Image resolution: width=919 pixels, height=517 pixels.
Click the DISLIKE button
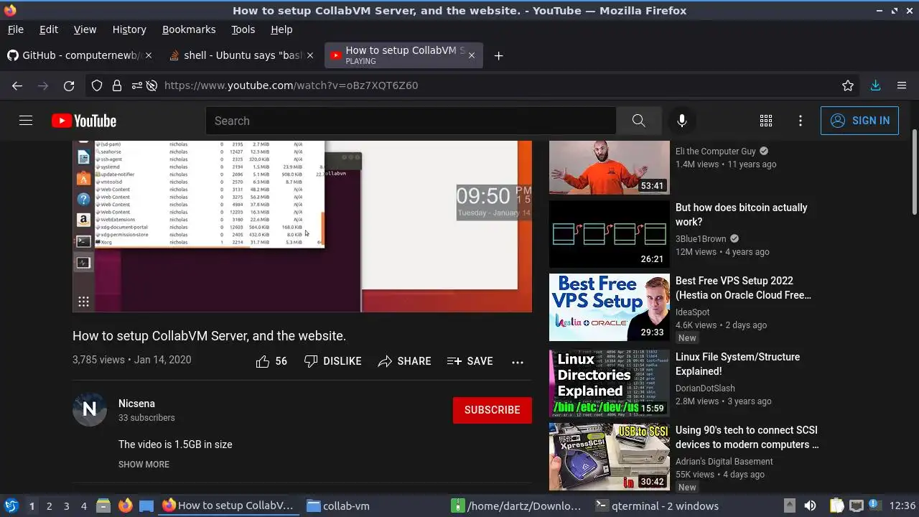[332, 361]
